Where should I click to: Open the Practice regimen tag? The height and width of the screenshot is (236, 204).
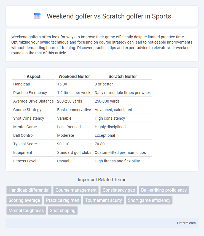[x=63, y=200]
